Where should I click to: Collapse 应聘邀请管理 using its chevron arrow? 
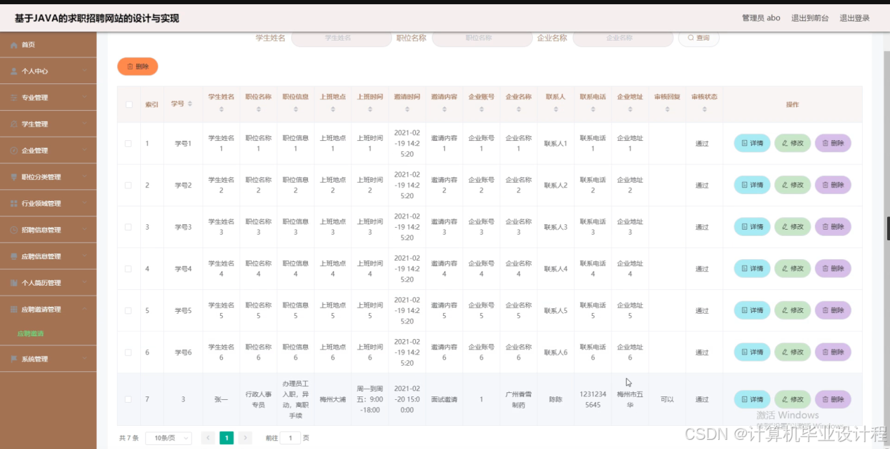point(84,309)
